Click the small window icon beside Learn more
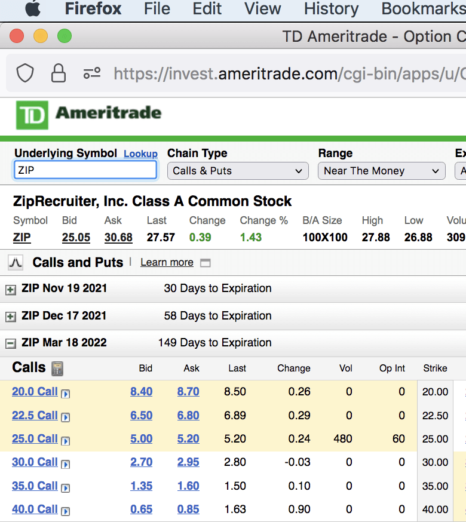 (x=206, y=263)
